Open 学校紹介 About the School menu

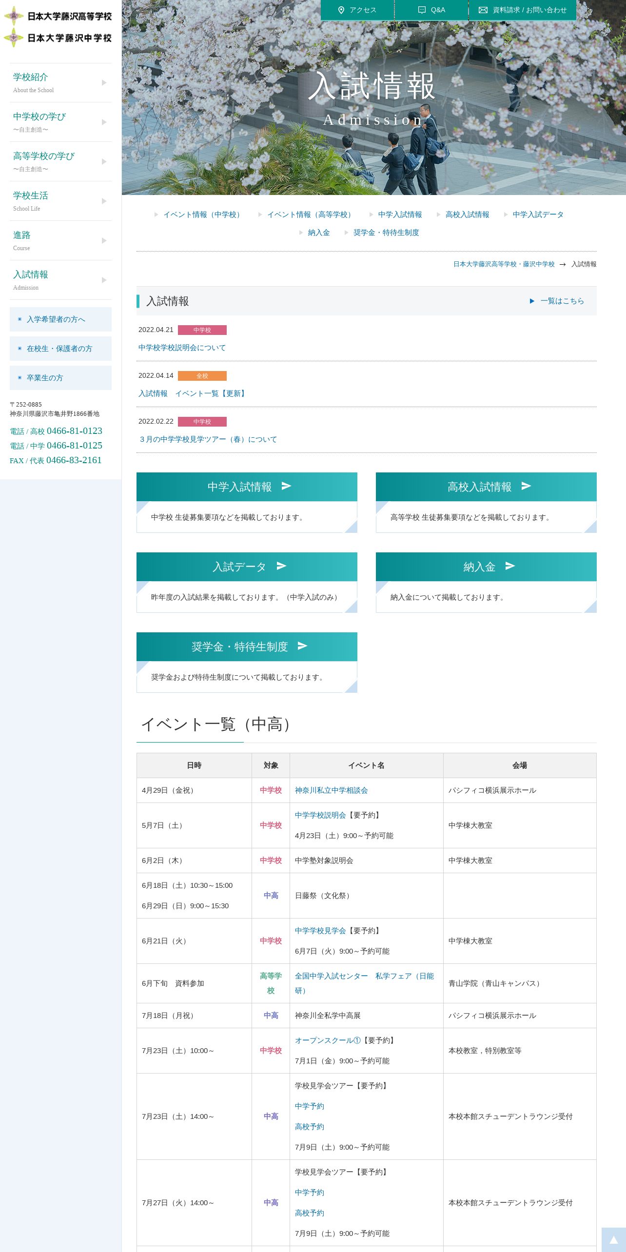[60, 83]
